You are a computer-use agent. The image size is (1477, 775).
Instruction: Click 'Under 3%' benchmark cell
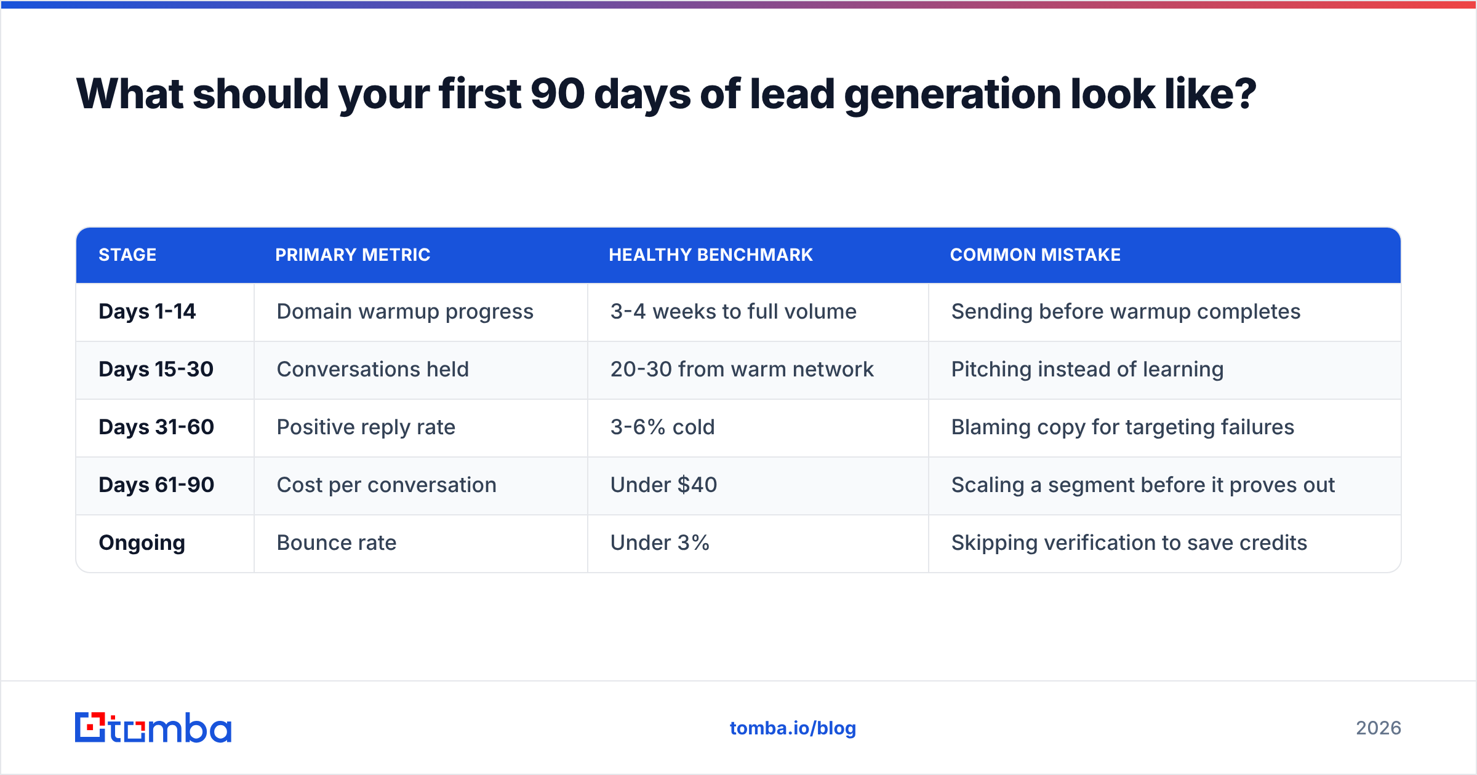click(x=758, y=543)
